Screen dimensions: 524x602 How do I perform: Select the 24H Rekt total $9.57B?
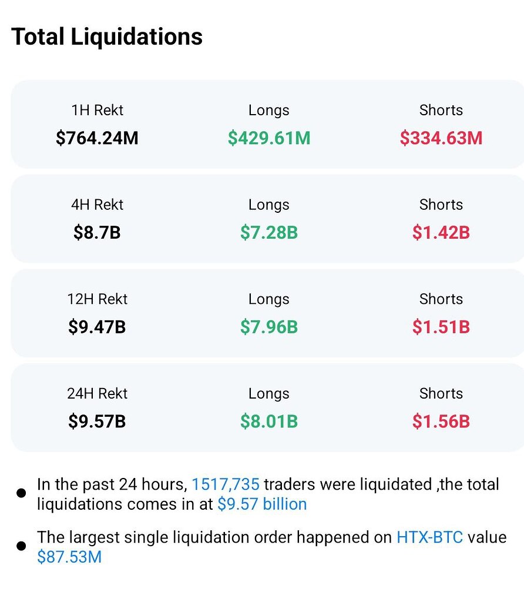(x=98, y=422)
